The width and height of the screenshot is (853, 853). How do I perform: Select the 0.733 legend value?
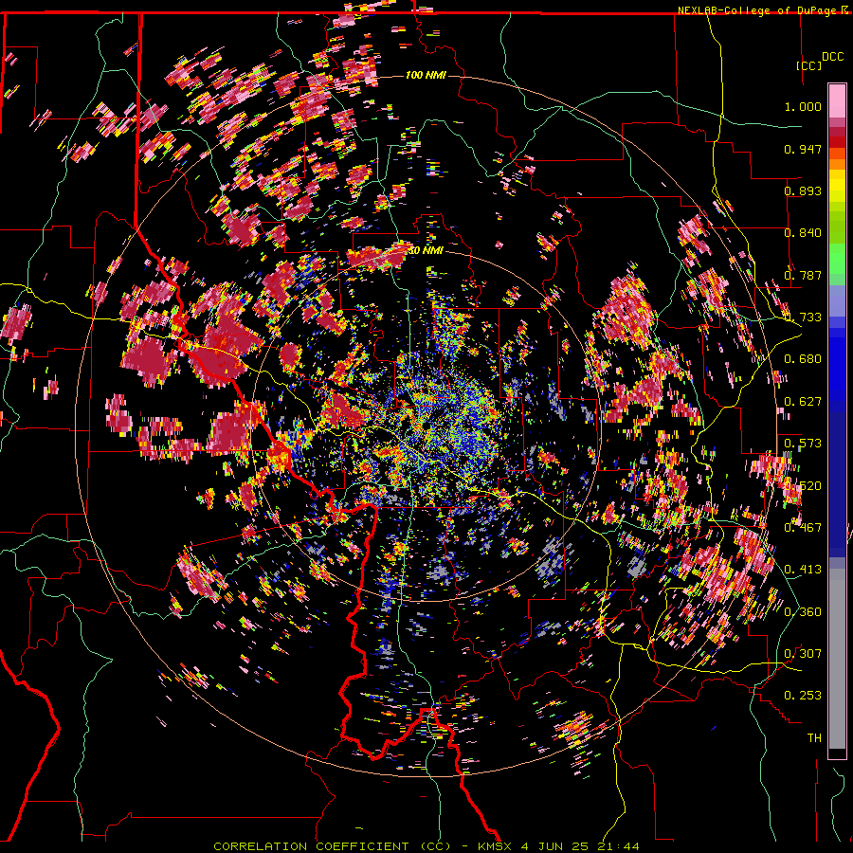(803, 318)
